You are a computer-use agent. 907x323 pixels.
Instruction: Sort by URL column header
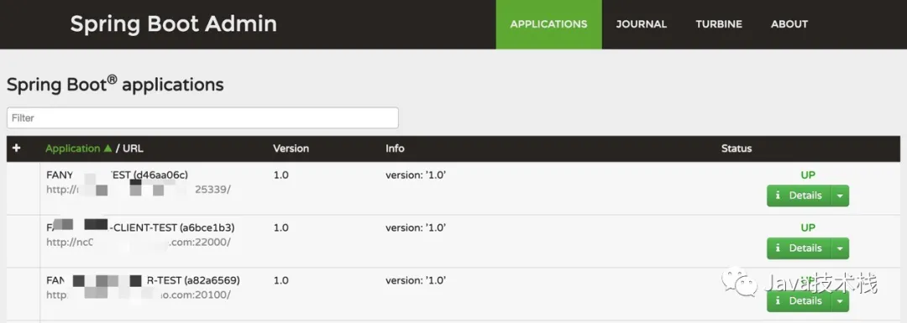(133, 148)
